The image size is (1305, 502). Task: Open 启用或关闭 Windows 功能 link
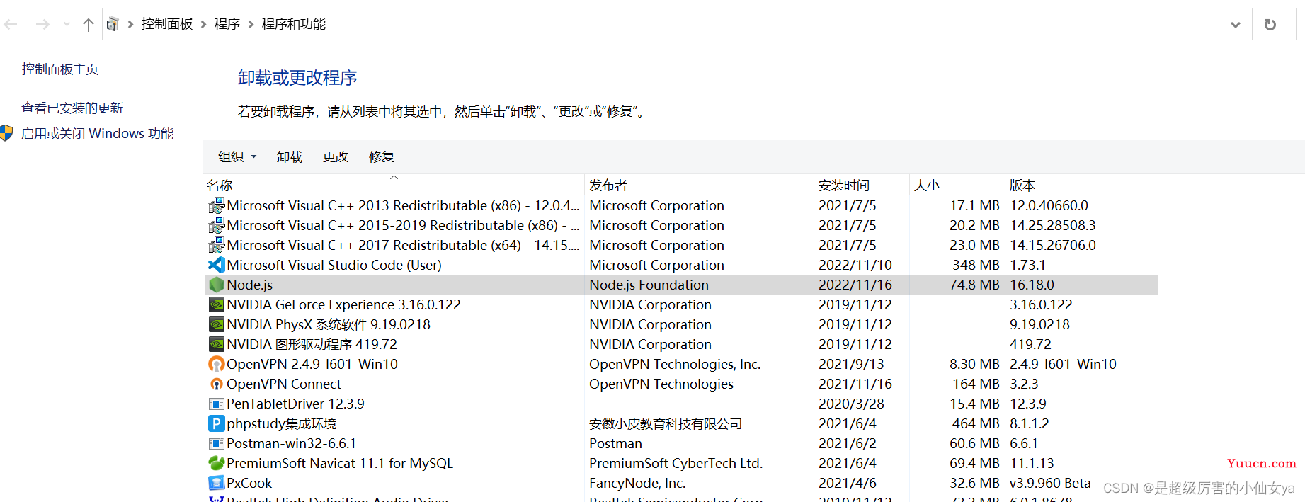98,133
